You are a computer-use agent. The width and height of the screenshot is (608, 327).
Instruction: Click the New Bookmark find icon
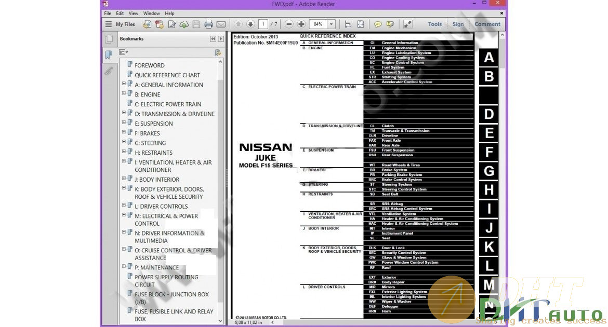click(x=218, y=52)
